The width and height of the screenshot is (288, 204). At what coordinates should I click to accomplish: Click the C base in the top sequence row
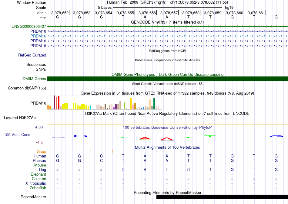point(101,17)
